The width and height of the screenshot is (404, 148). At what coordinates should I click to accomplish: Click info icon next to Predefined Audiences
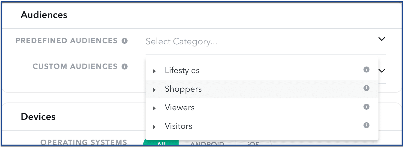click(125, 41)
